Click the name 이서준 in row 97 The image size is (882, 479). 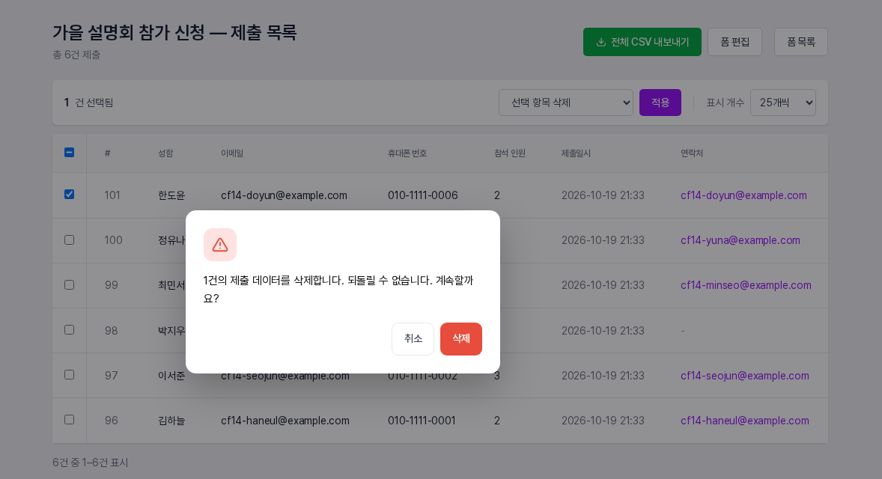(171, 376)
